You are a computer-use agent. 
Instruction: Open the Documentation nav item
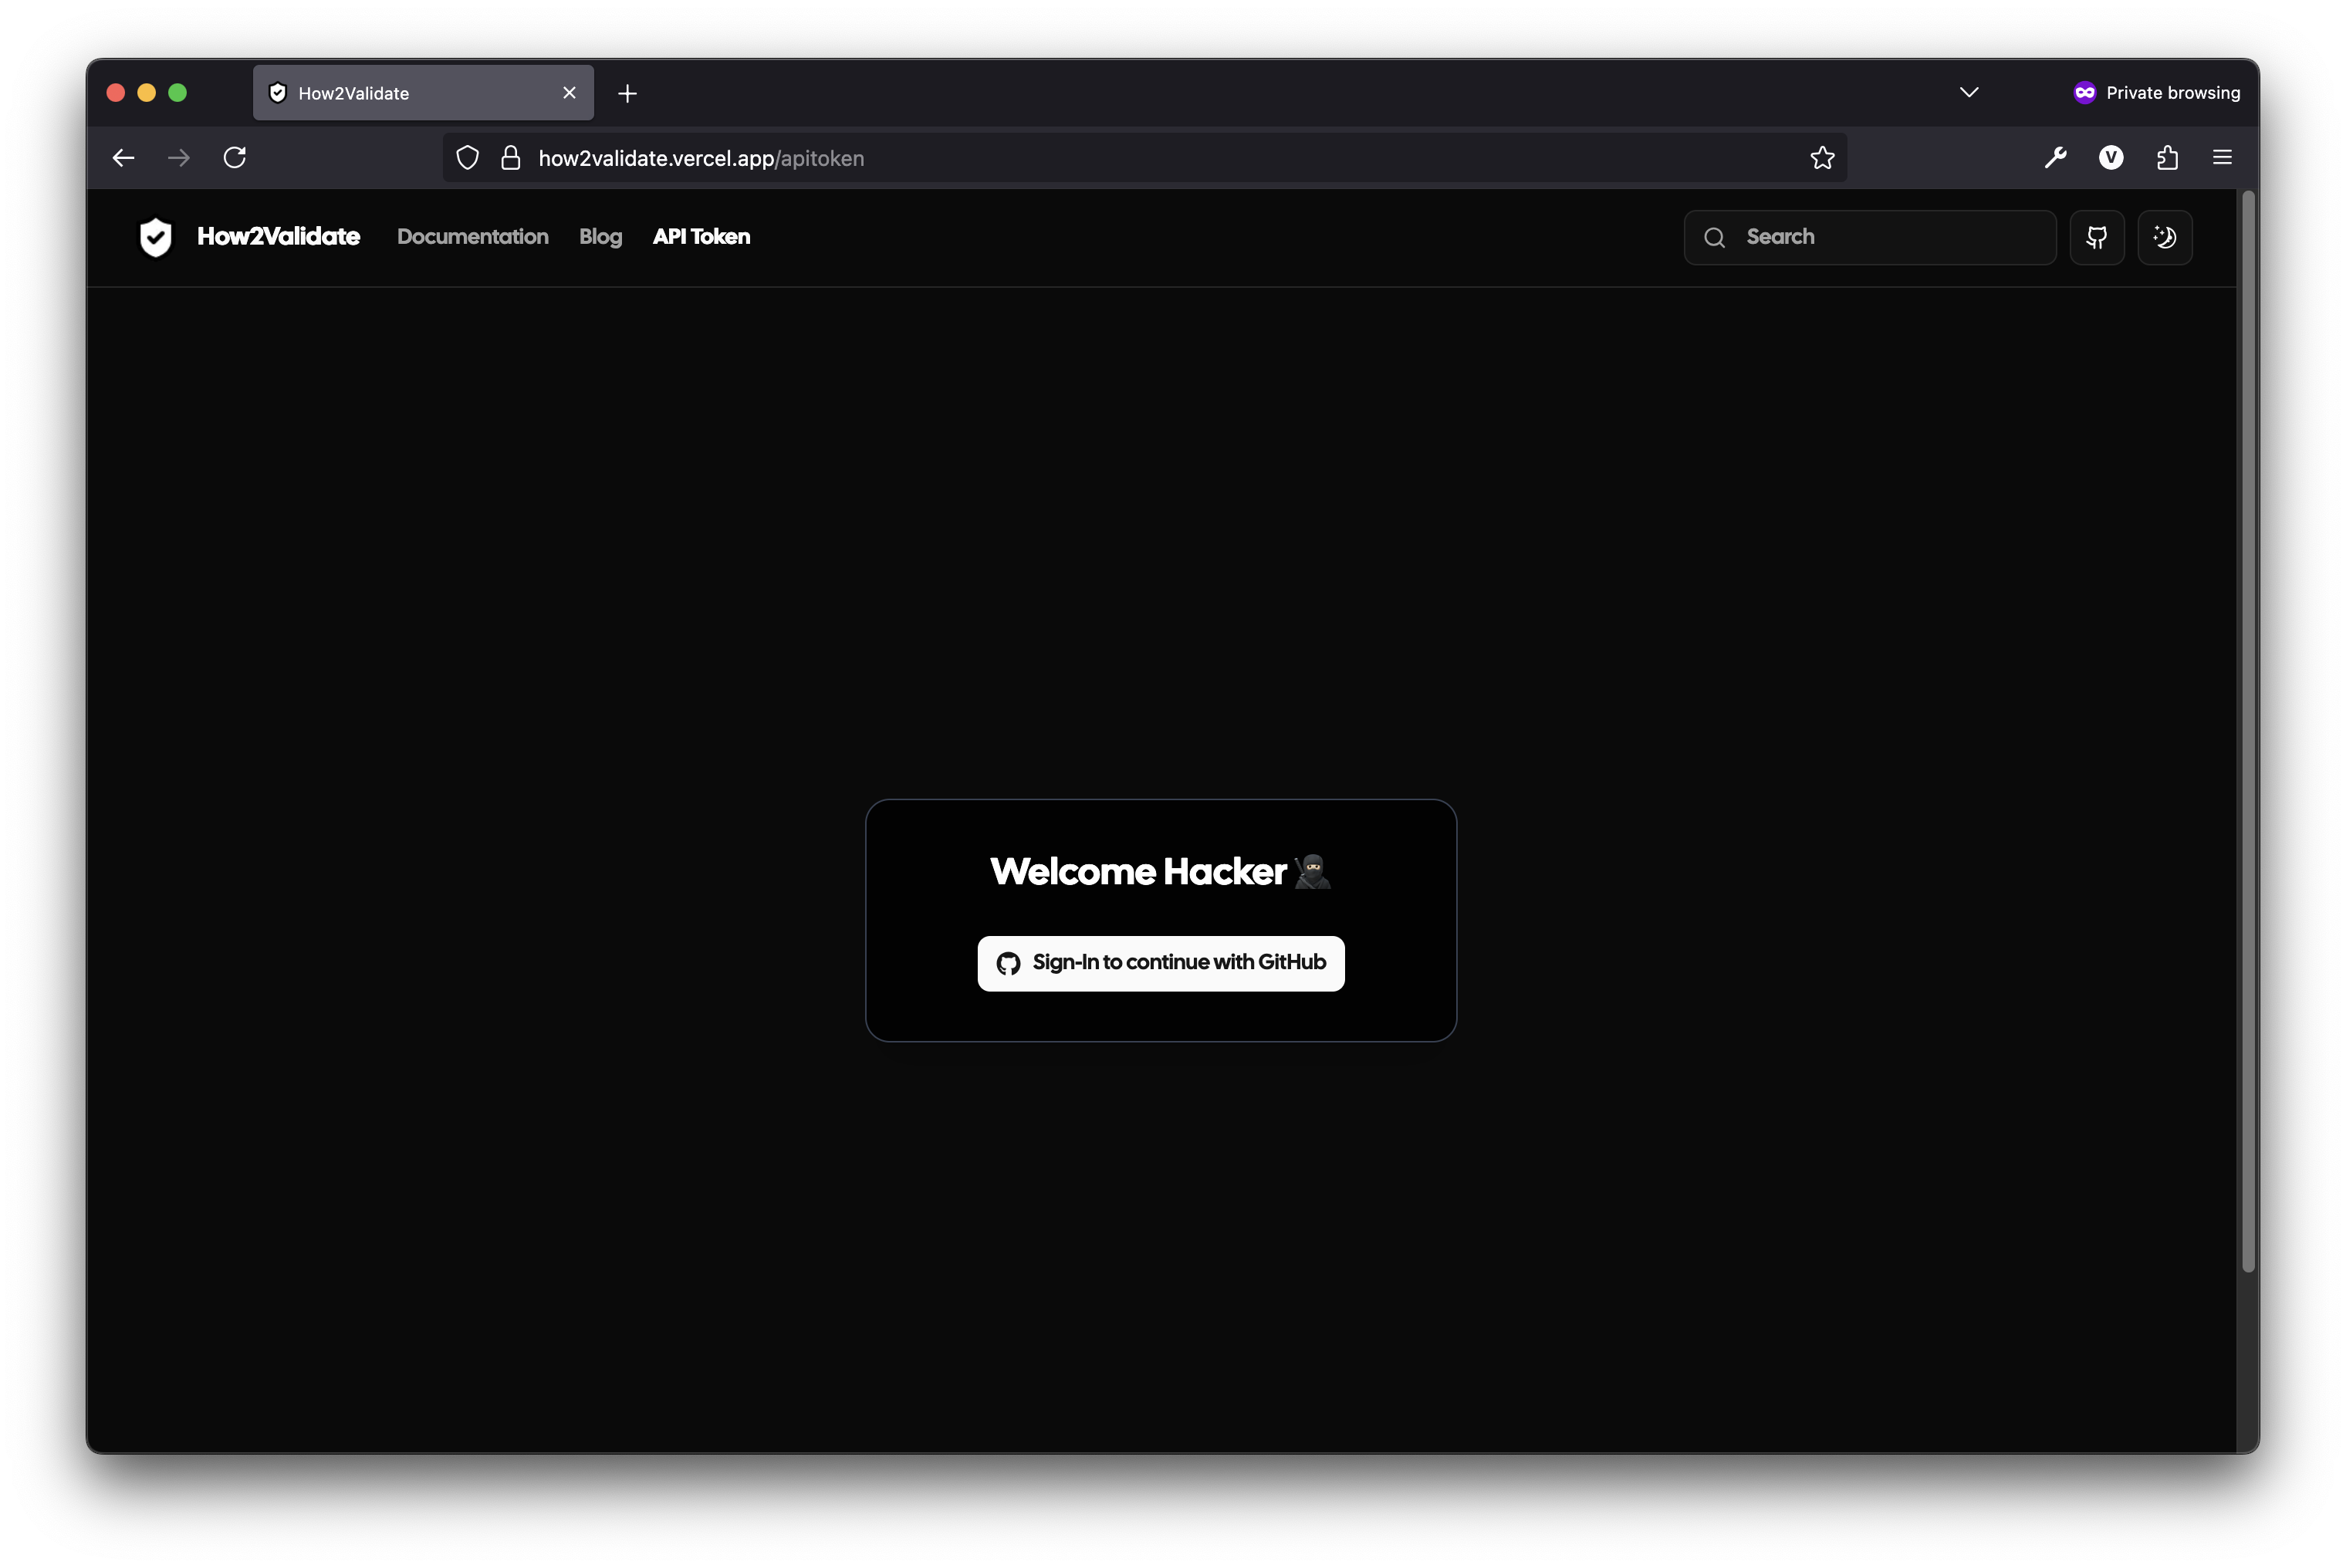pos(472,237)
